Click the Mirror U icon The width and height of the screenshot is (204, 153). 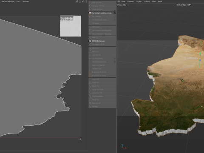click(90, 48)
